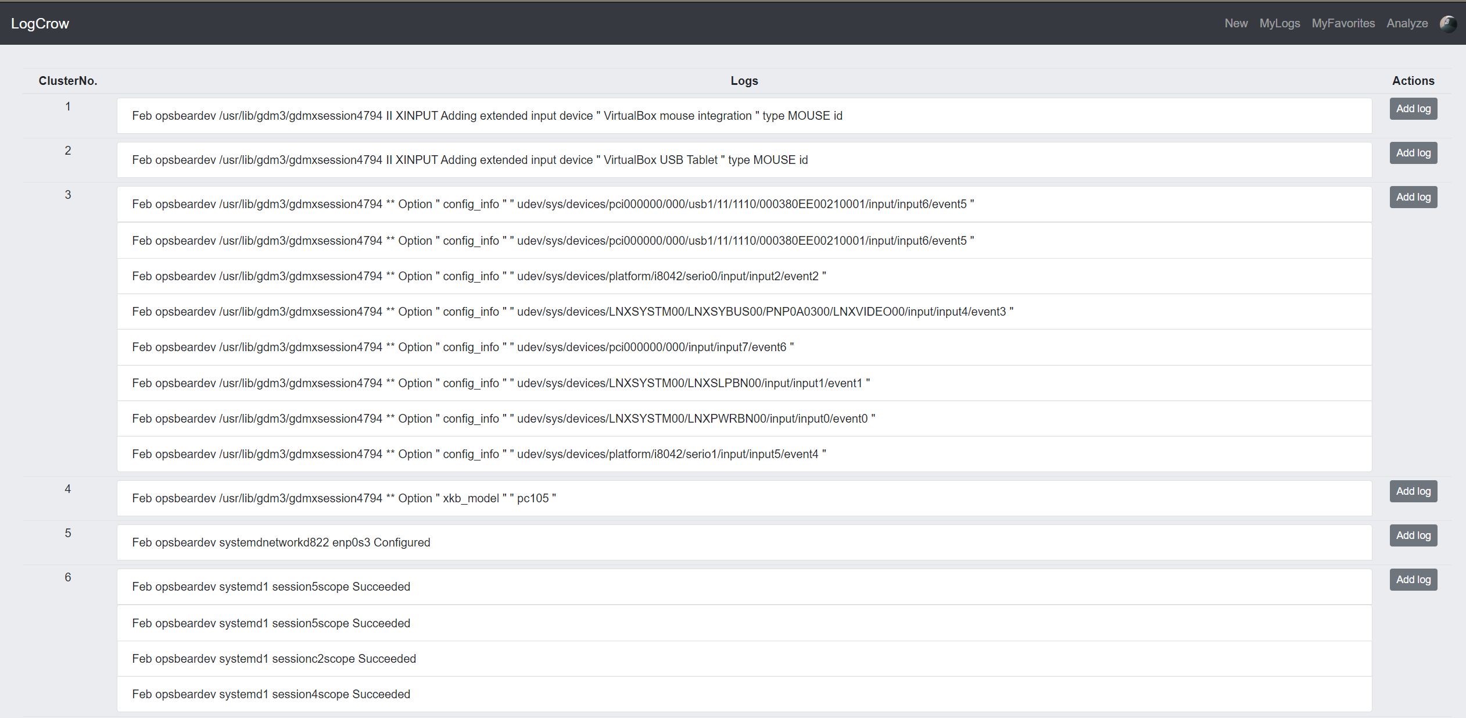
Task: Add log for cluster 3
Action: point(1413,197)
